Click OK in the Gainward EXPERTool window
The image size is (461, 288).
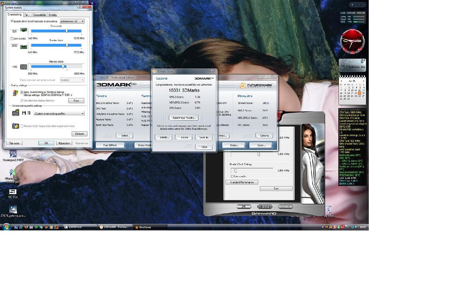point(244,207)
